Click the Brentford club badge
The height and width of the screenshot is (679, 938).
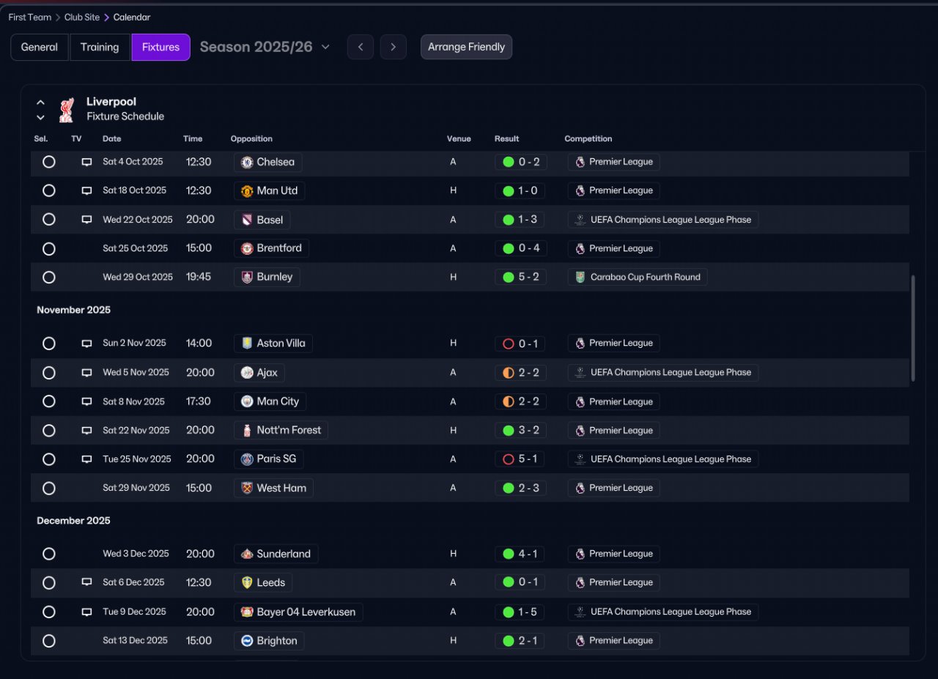point(247,248)
